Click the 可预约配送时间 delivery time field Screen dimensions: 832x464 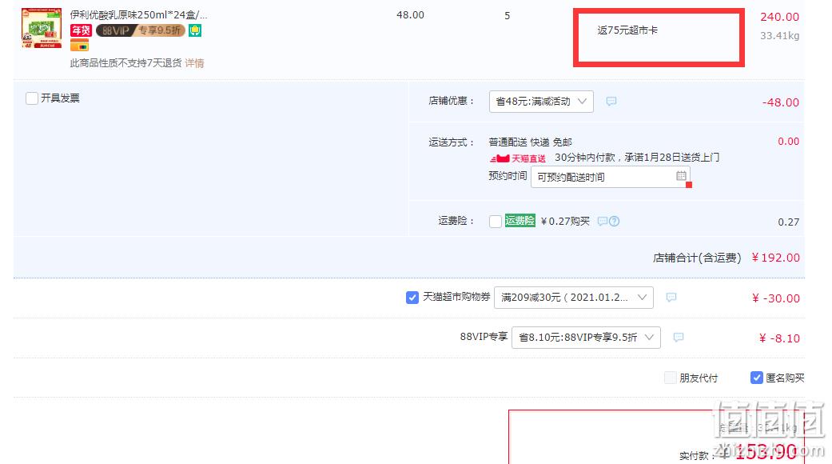(x=610, y=177)
